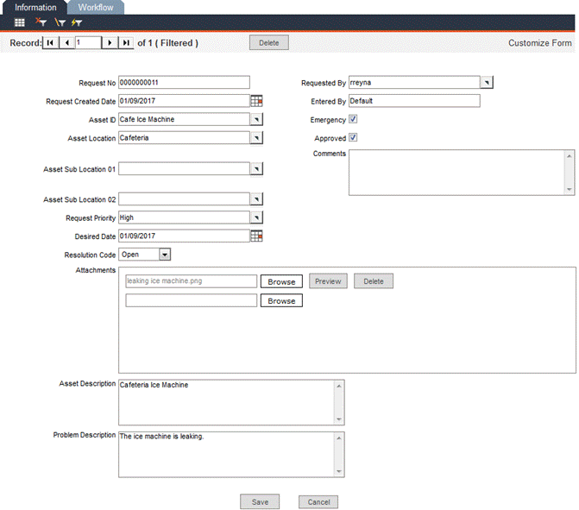Go to previous record

pyautogui.click(x=66, y=43)
